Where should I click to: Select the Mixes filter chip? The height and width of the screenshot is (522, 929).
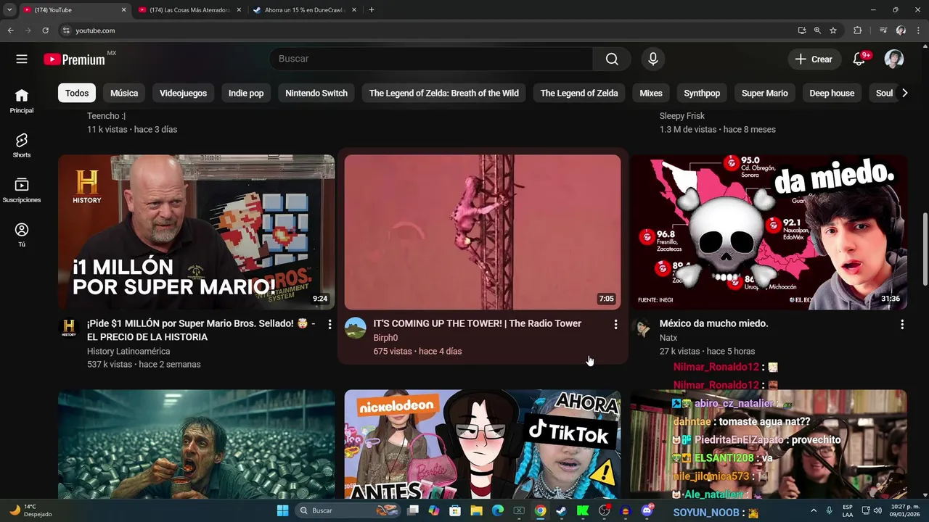coord(651,93)
